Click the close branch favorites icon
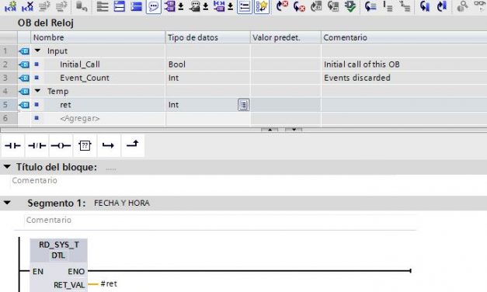The height and width of the screenshot is (292, 487). coord(133,144)
